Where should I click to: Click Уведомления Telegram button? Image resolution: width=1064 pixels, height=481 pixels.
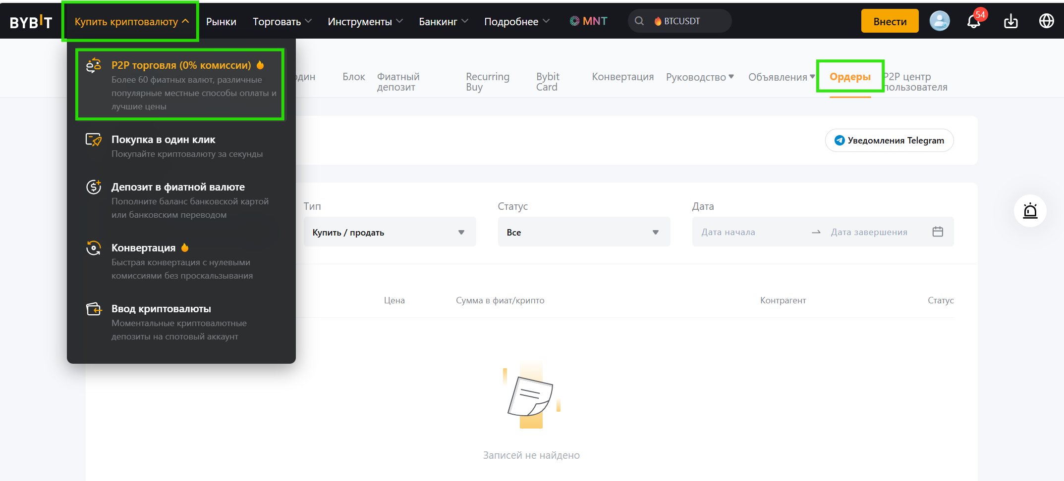pyautogui.click(x=889, y=141)
